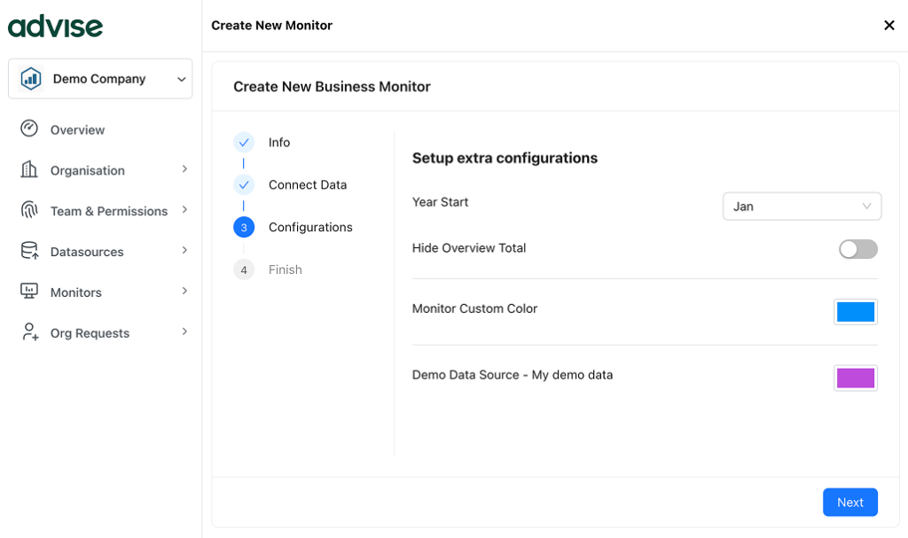
Task: Close the Create New Monitor panel
Action: pos(888,26)
